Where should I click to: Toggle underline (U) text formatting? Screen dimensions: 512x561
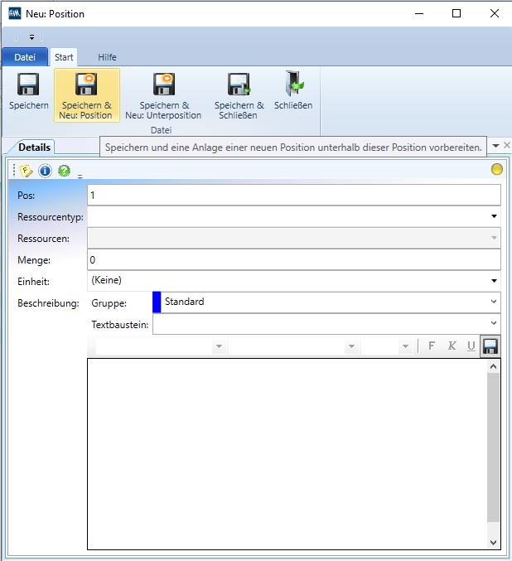pos(471,346)
